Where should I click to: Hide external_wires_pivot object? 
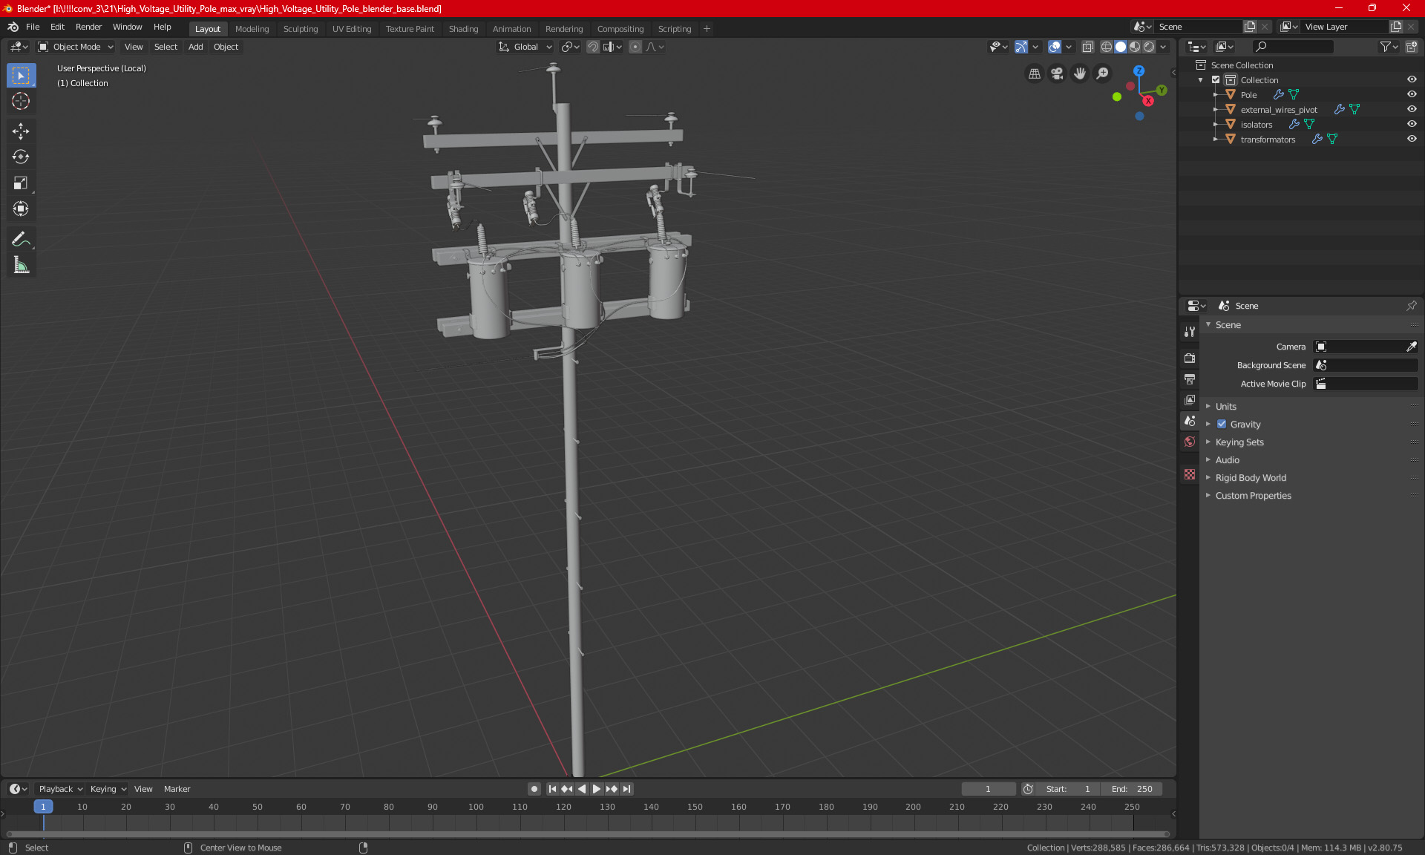[1412, 109]
